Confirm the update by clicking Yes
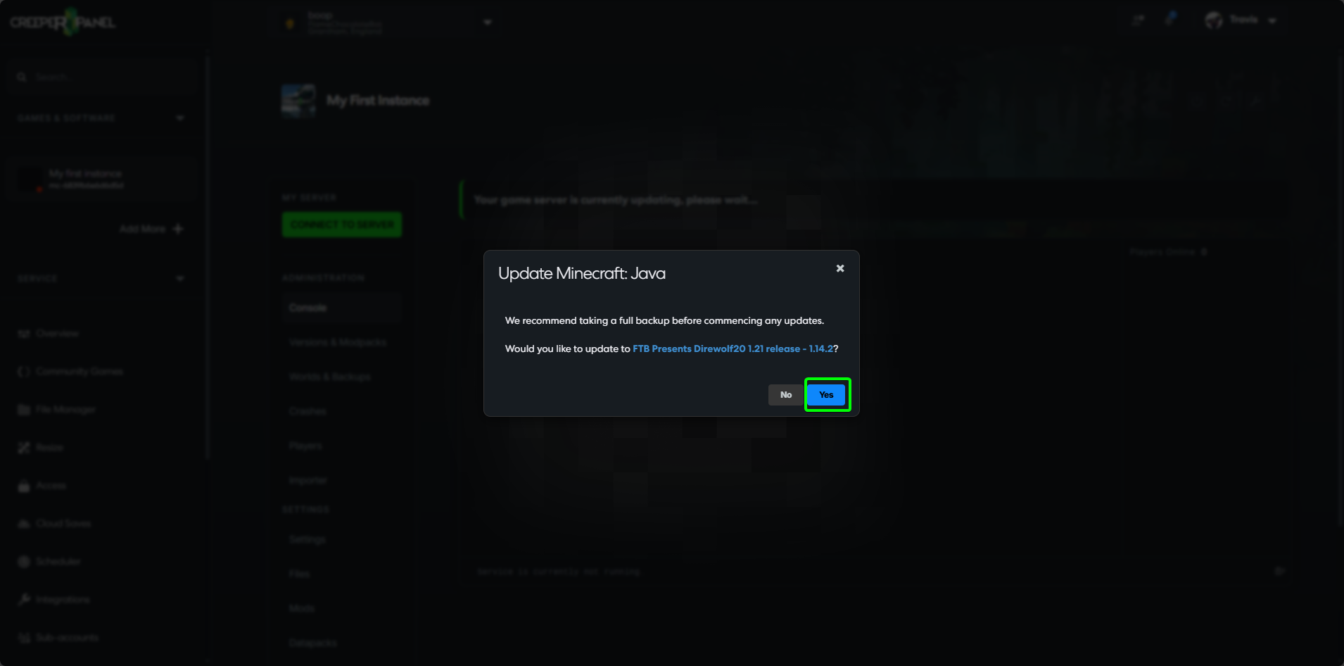The image size is (1344, 666). [826, 395]
